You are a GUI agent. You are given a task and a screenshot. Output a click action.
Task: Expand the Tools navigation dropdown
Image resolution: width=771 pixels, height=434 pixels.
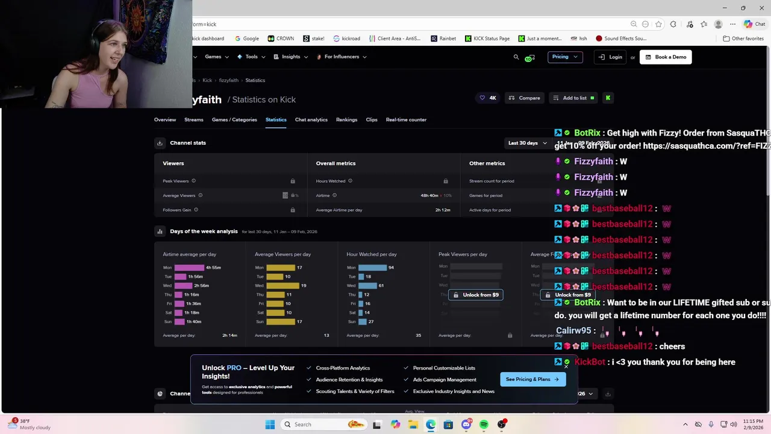[251, 57]
